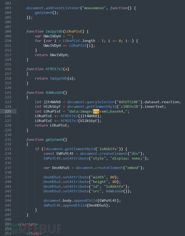Click the XdWksGGH() call on line 242
The image size is (185, 236).
(x=116, y=191)
